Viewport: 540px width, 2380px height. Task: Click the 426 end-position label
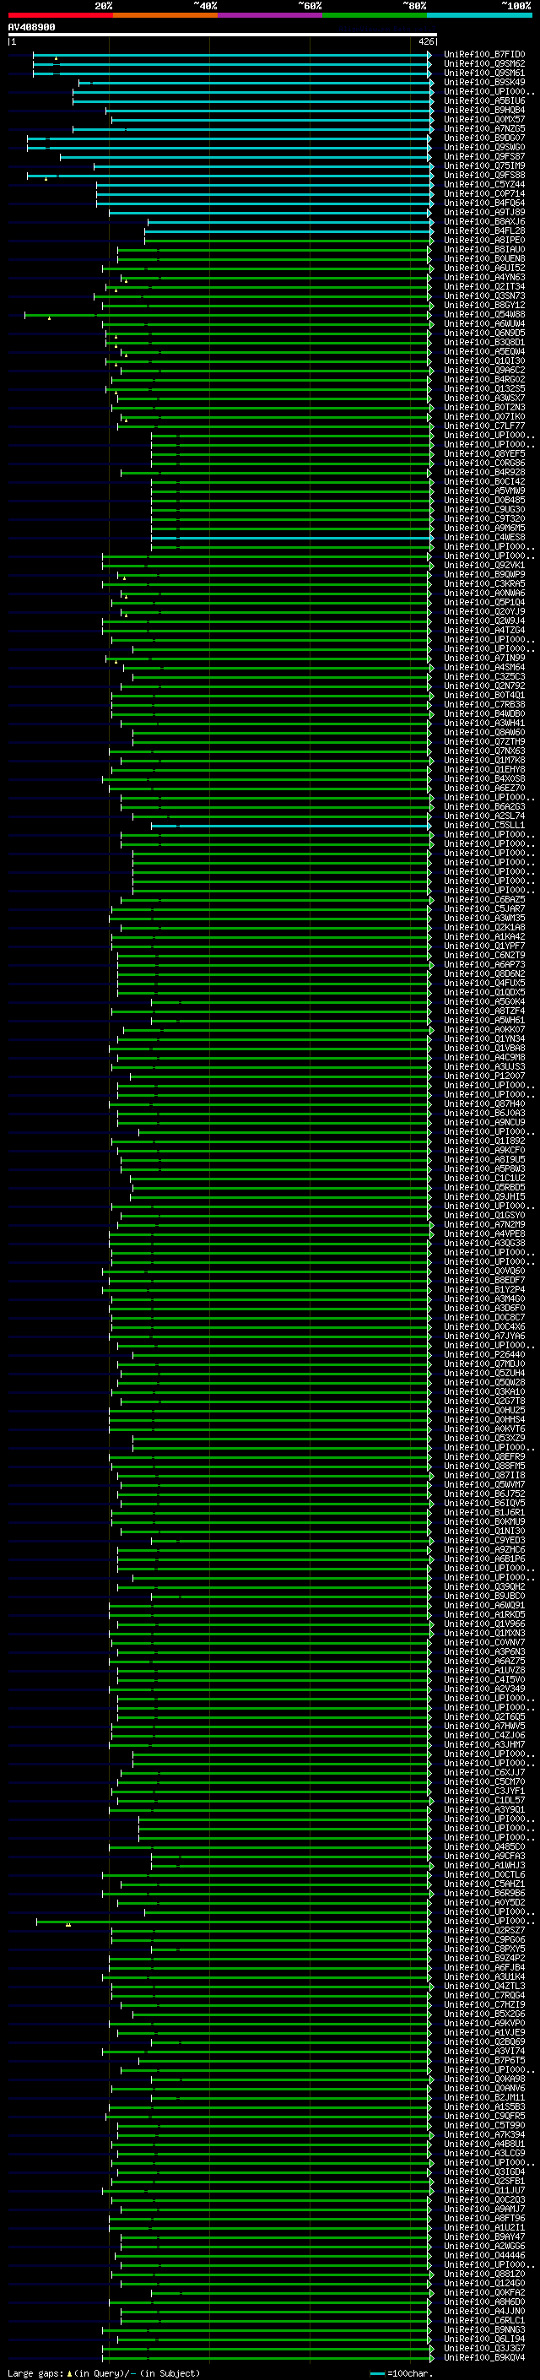point(425,41)
